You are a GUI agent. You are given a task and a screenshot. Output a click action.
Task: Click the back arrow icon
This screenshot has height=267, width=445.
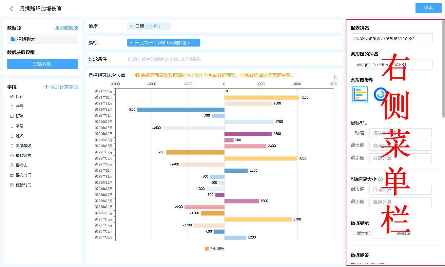[x=11, y=9]
